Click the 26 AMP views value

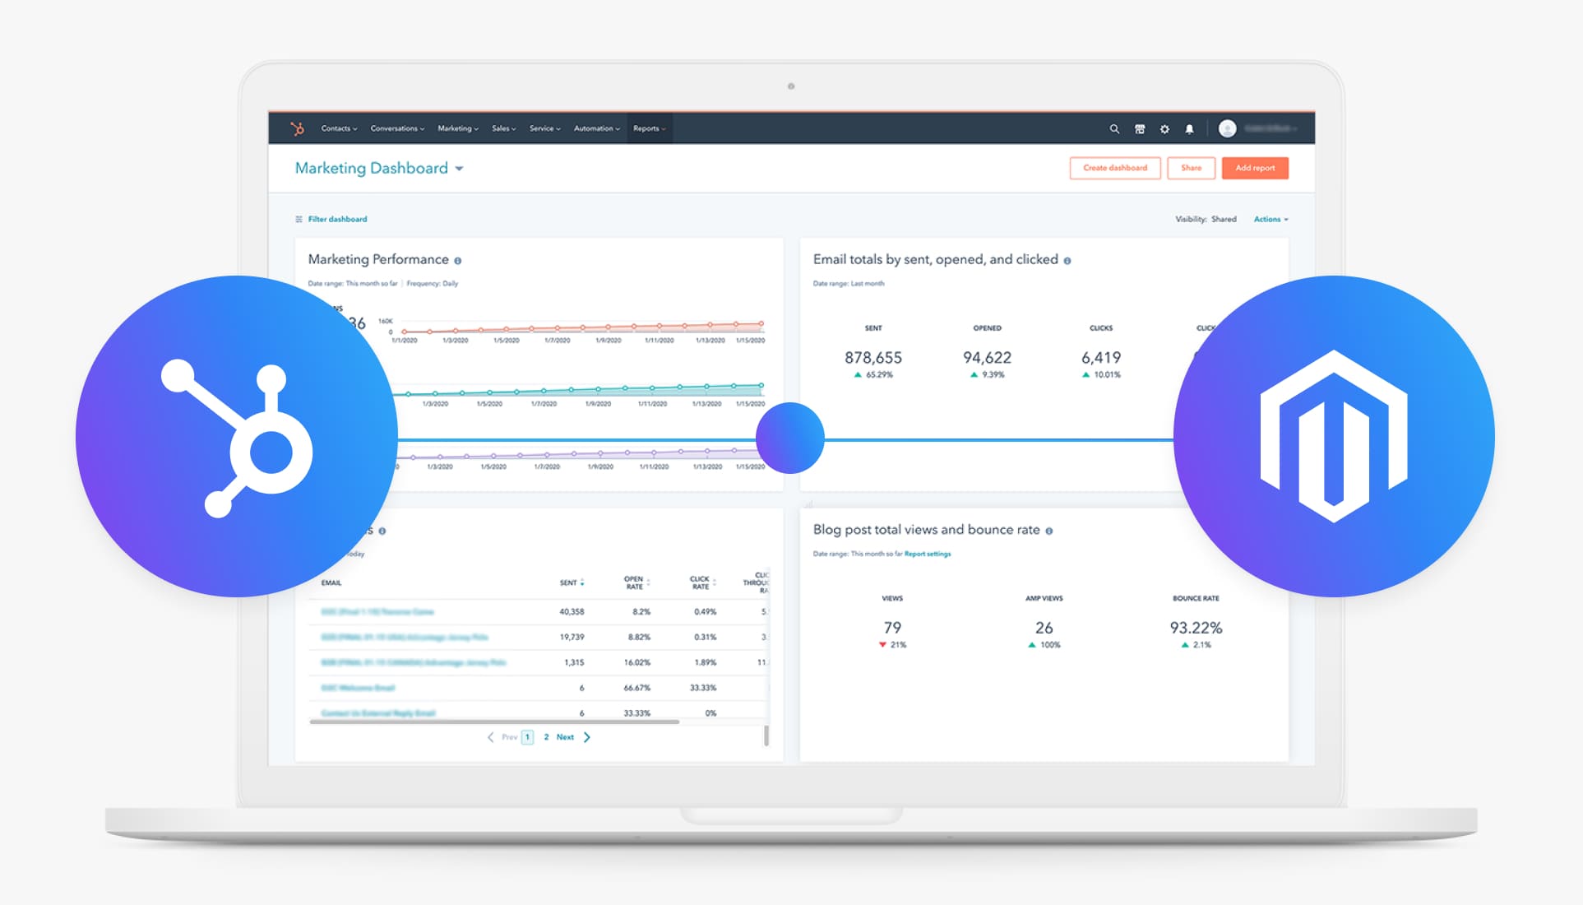pyautogui.click(x=1044, y=628)
